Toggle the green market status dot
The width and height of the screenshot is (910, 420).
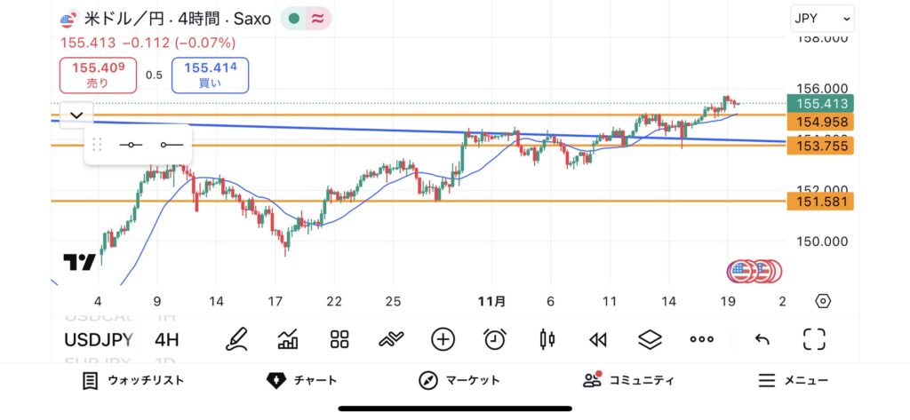(x=294, y=19)
